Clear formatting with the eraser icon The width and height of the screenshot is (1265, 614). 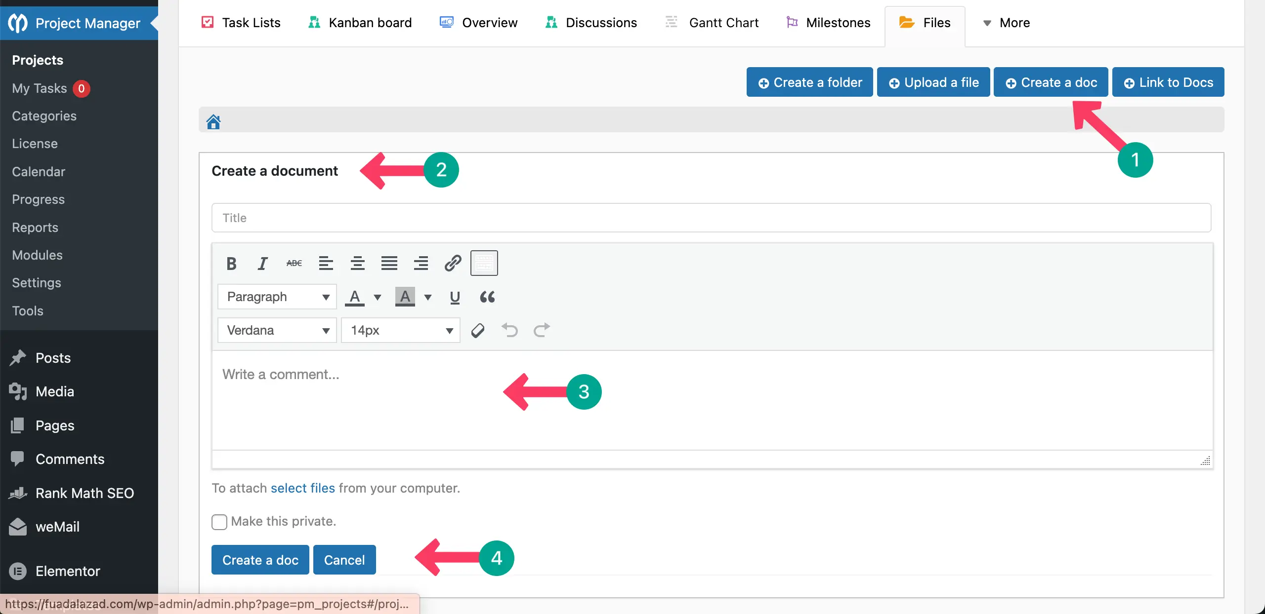click(x=477, y=330)
